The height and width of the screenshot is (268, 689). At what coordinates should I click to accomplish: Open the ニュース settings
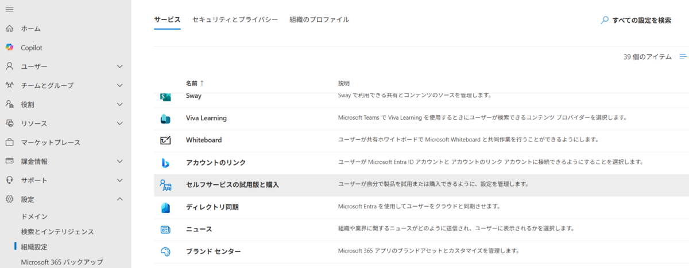click(199, 229)
